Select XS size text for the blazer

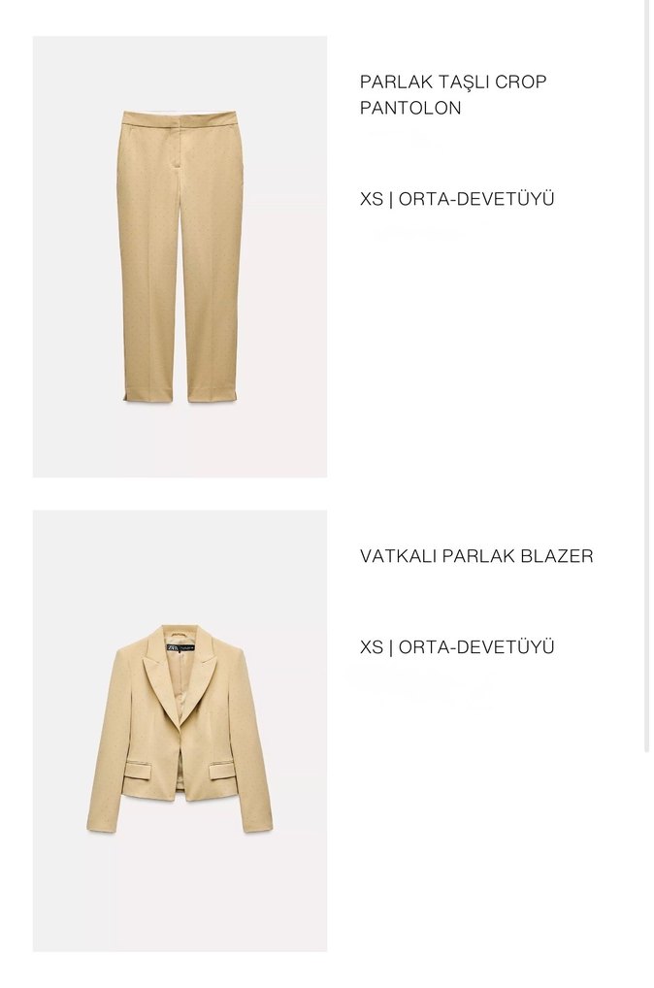(x=371, y=647)
